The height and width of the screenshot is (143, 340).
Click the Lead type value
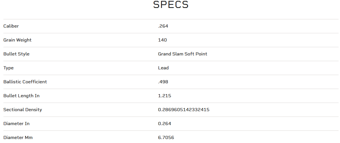point(163,68)
